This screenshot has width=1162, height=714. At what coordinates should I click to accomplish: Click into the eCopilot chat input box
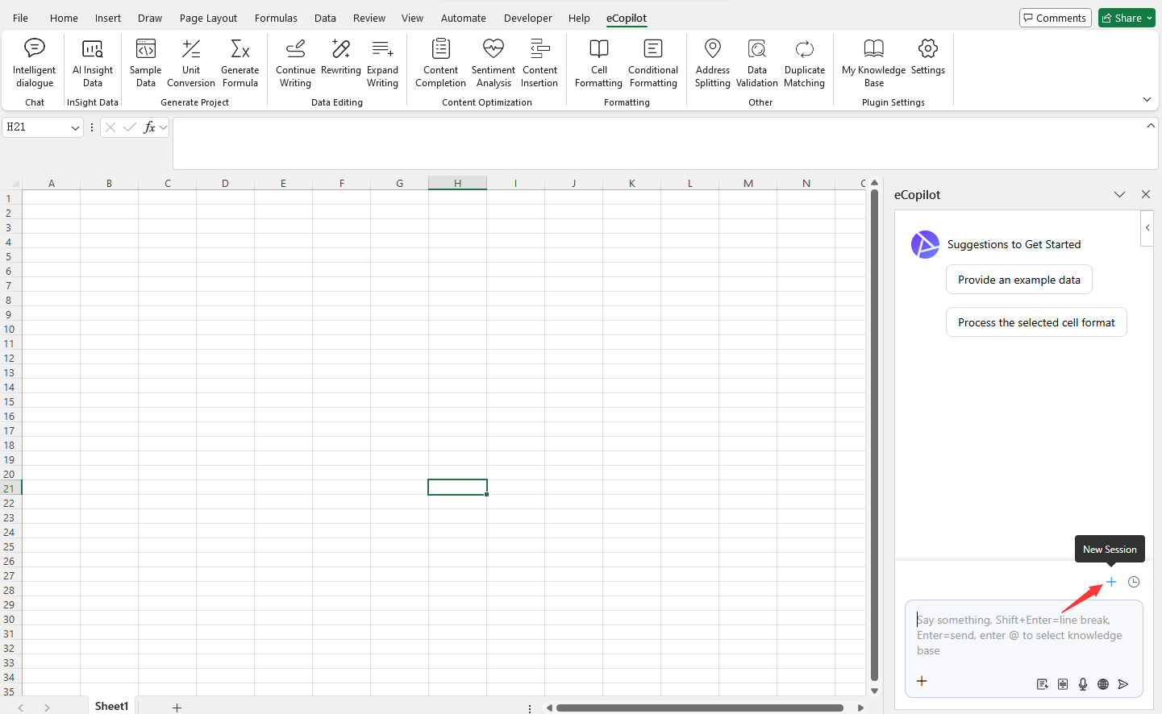(1022, 635)
